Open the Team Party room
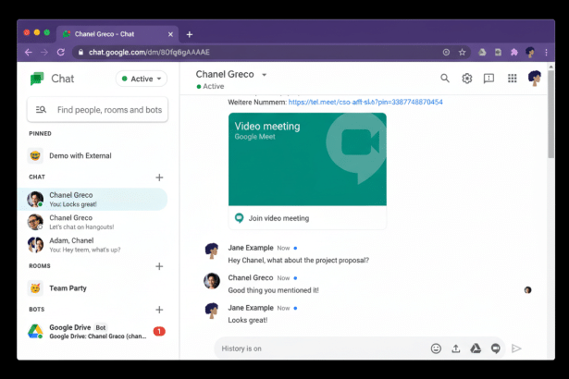Image resolution: width=569 pixels, height=379 pixels. click(x=93, y=288)
